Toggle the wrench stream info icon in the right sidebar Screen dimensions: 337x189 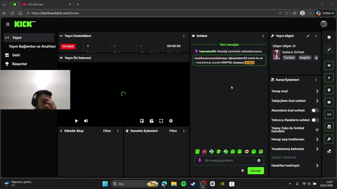[329, 139]
